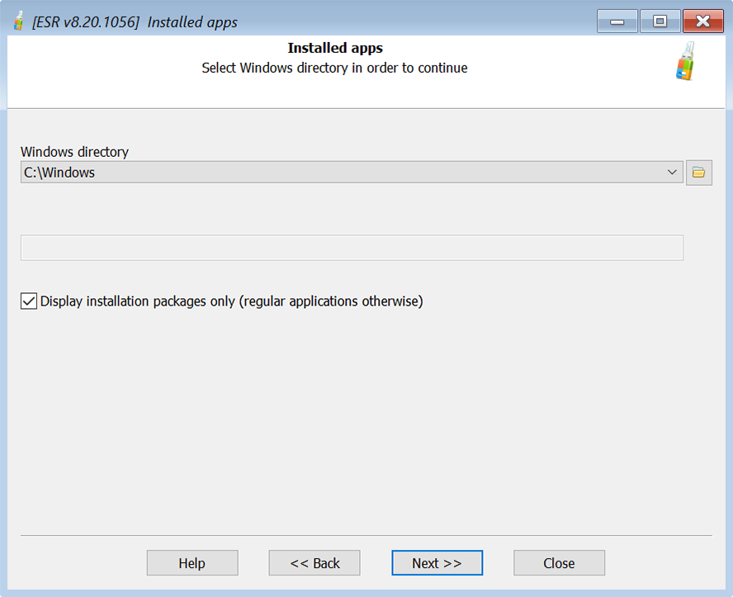Click the C:\Windows path text in the combo box
Image resolution: width=733 pixels, height=597 pixels.
click(59, 173)
